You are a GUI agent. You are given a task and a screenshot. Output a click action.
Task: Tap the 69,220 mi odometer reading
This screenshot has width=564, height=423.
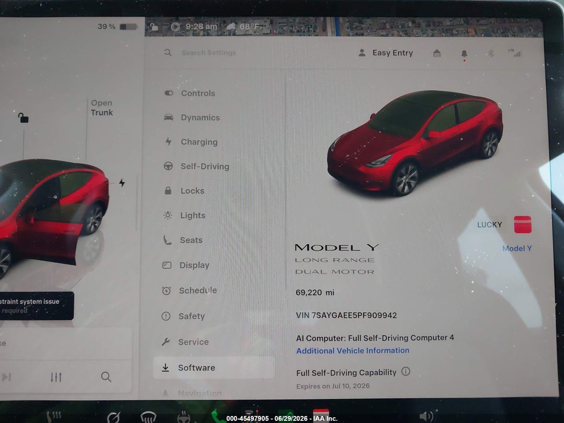tap(315, 293)
